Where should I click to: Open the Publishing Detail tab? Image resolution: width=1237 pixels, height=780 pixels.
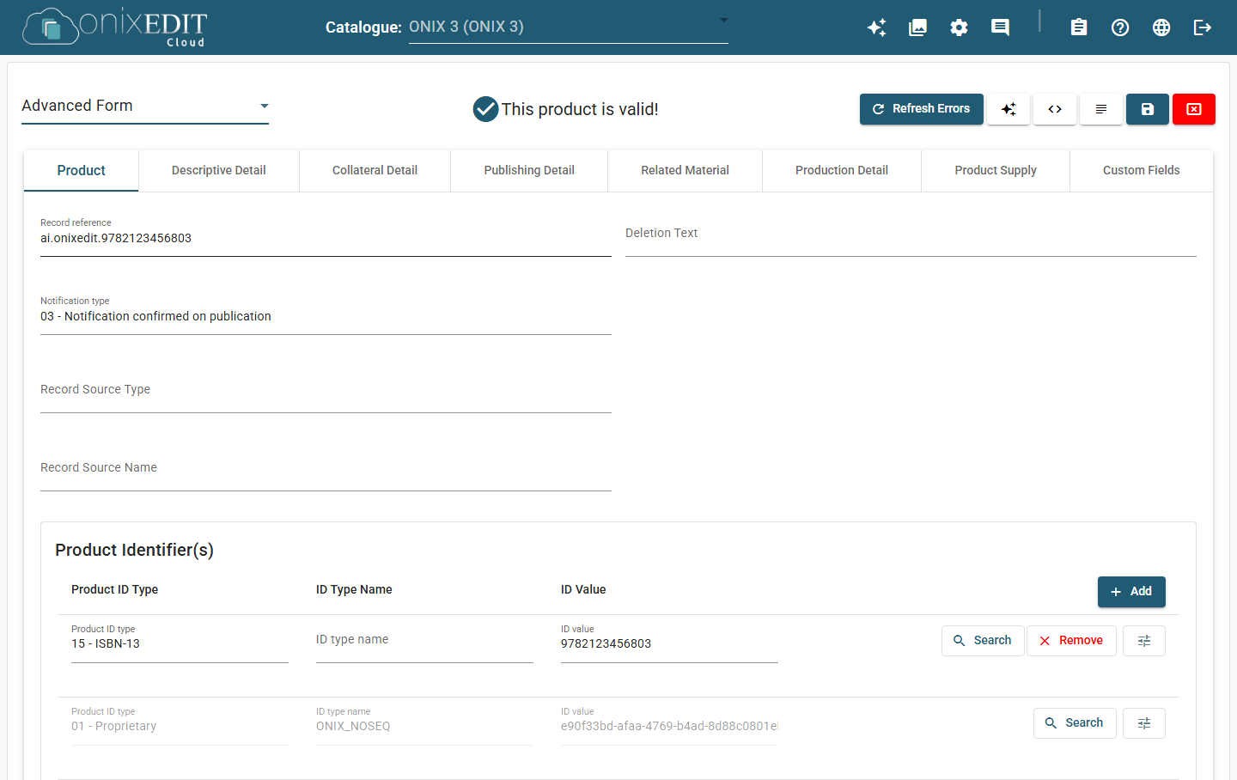coord(529,170)
